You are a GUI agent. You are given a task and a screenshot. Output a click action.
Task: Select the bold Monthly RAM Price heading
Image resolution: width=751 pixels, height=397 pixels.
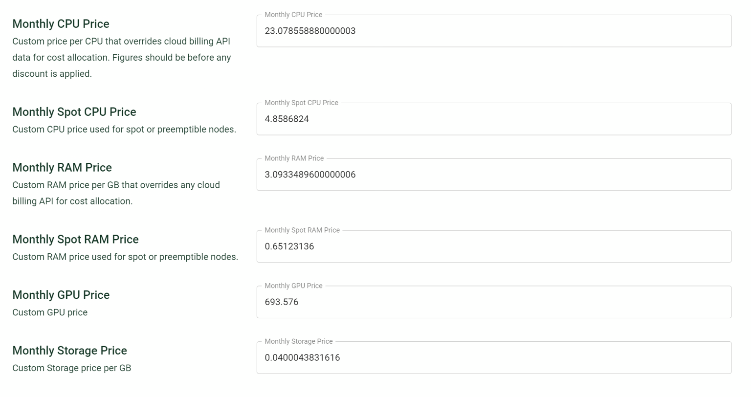(x=62, y=168)
